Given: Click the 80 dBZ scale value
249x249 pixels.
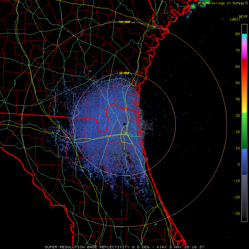Looking at the screenshot, I should 238,34.
